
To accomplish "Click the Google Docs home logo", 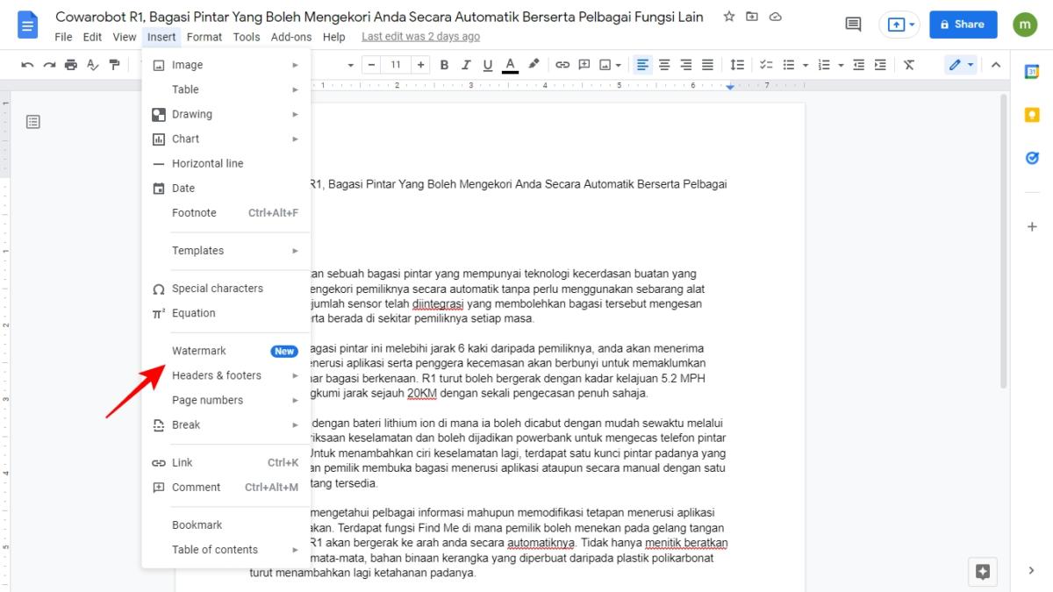I will pos(27,25).
